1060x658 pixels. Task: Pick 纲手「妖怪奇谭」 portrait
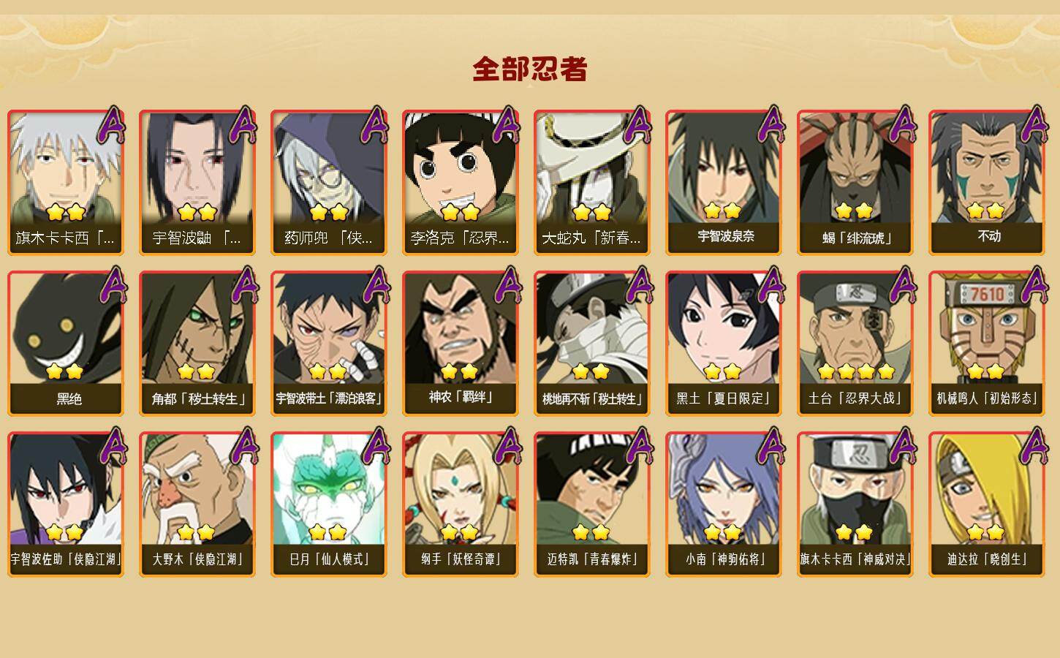tap(461, 504)
